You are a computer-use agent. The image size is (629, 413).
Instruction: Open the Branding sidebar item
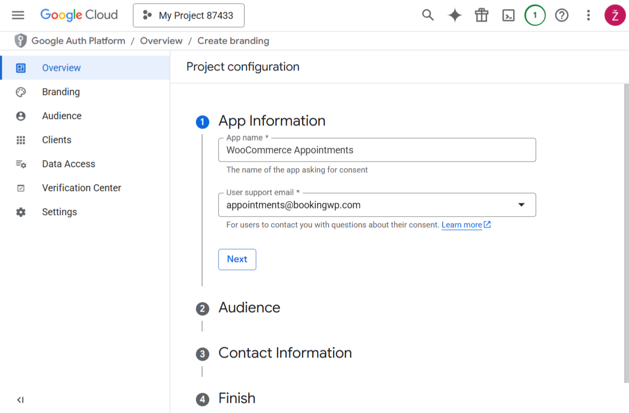[x=85, y=92]
